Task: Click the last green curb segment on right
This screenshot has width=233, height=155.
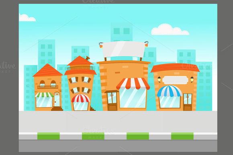Action: point(182,136)
